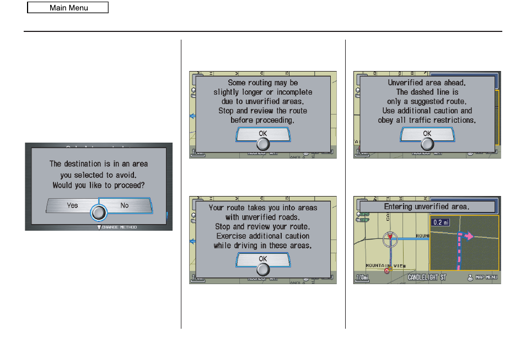Image resolution: width=526 pixels, height=359 pixels.
Task: Click the CANDLELIGHT ST street name
Action: (427, 278)
